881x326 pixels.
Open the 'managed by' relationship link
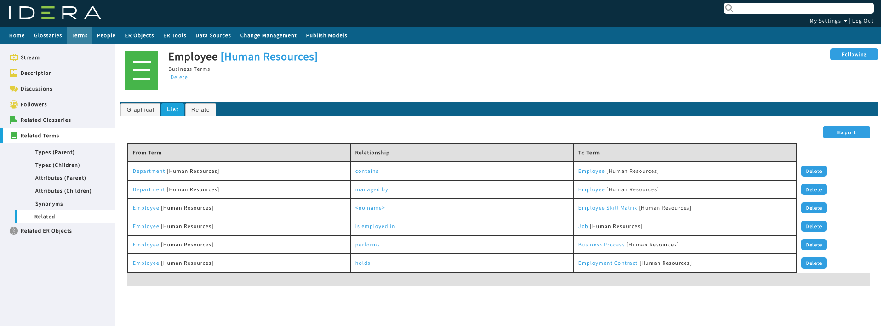coord(372,189)
